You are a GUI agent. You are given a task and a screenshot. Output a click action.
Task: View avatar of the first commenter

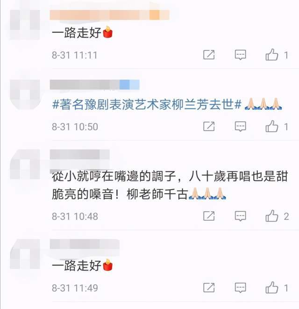pyautogui.click(x=25, y=25)
